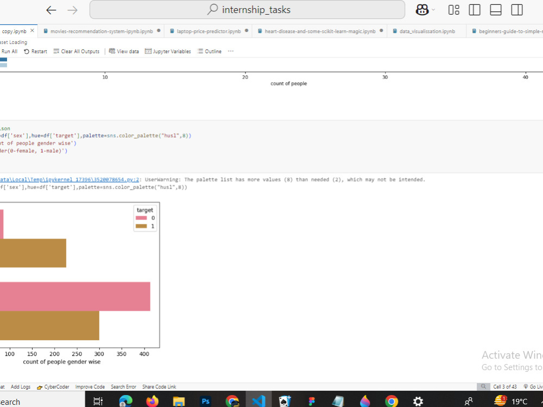Open Figma from the taskbar
Image resolution: width=543 pixels, height=407 pixels.
point(312,401)
